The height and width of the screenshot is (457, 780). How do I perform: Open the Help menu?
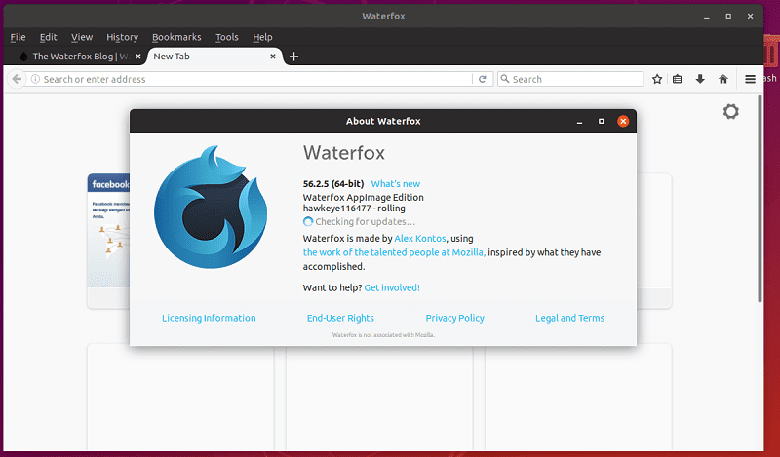click(262, 37)
